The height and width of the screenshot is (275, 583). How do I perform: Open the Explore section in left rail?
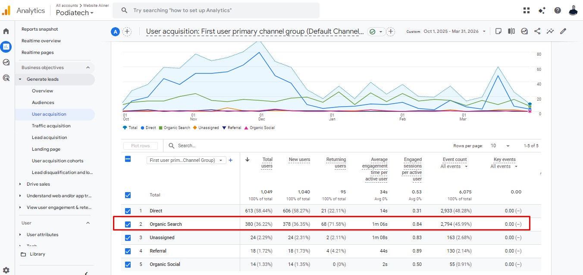click(x=6, y=62)
